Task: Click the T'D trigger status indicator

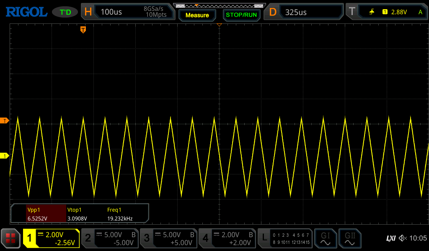Action: pos(65,12)
